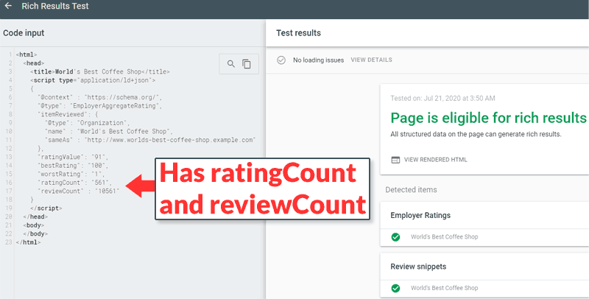Click the rendered HTML window icon
This screenshot has height=299, width=589.
tap(395, 160)
